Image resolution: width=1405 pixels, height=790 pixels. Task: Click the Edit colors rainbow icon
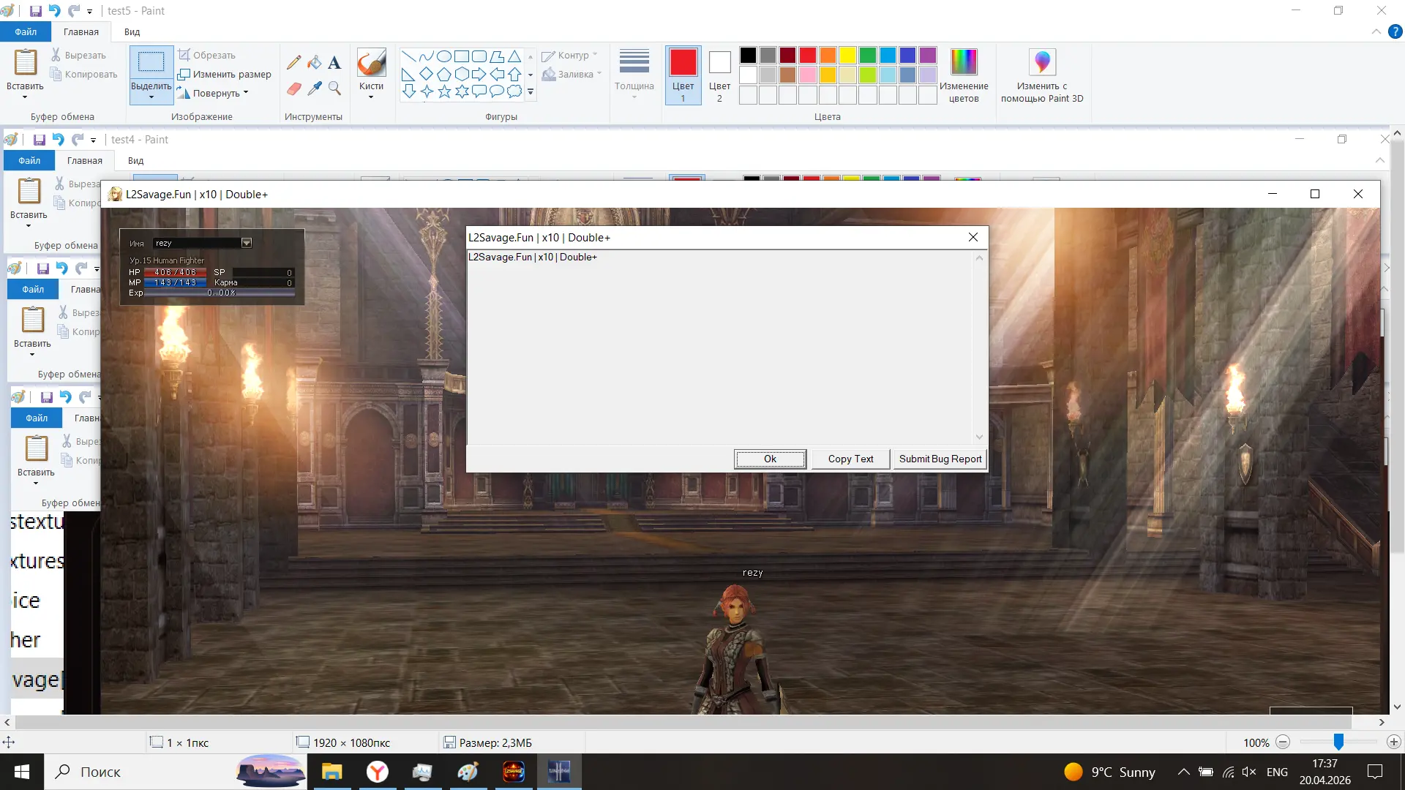click(x=963, y=62)
